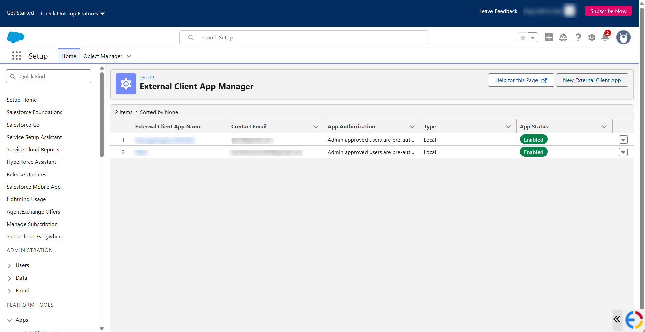Screen dimensions: 645x332
Task: Open the help question mark icon
Action: pyautogui.click(x=578, y=37)
